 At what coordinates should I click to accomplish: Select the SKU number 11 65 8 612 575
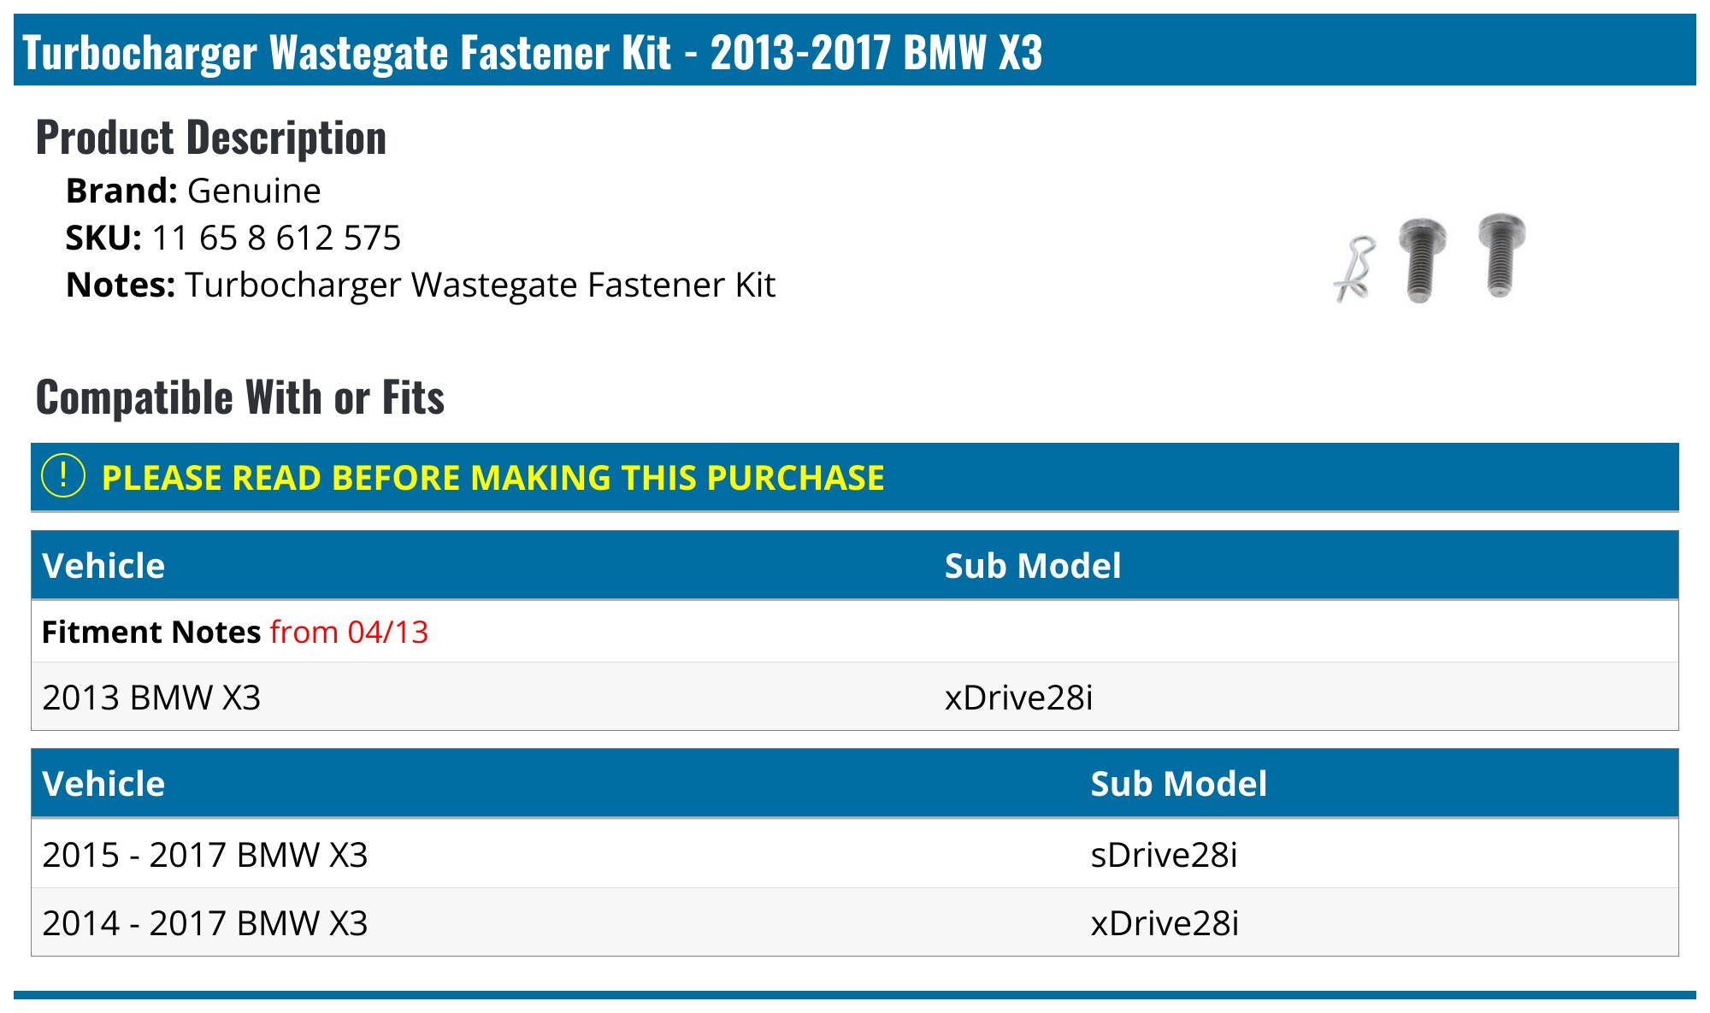276,238
